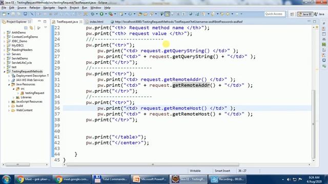Image resolution: width=328 pixels, height=184 pixels.
Task: Switch to the index.html editor tab
Action: [94, 21]
